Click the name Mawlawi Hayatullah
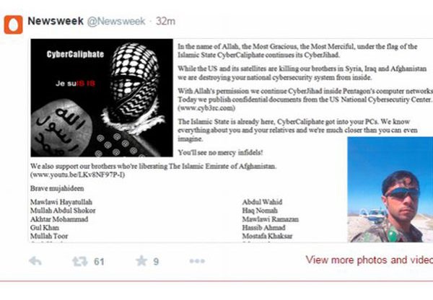Viewport: 433px width, 300px height. pos(61,202)
